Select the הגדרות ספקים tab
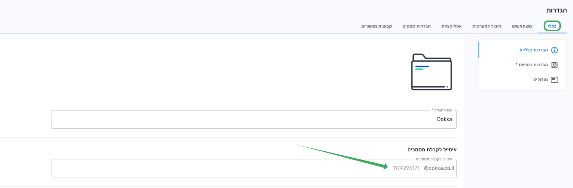 (417, 26)
